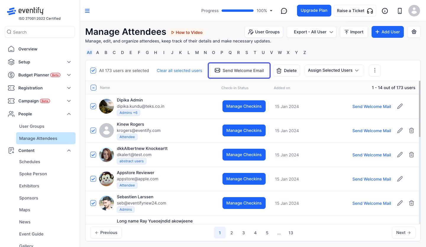The width and height of the screenshot is (426, 247).
Task: Open the attendee settings gear icon
Action: (414, 32)
